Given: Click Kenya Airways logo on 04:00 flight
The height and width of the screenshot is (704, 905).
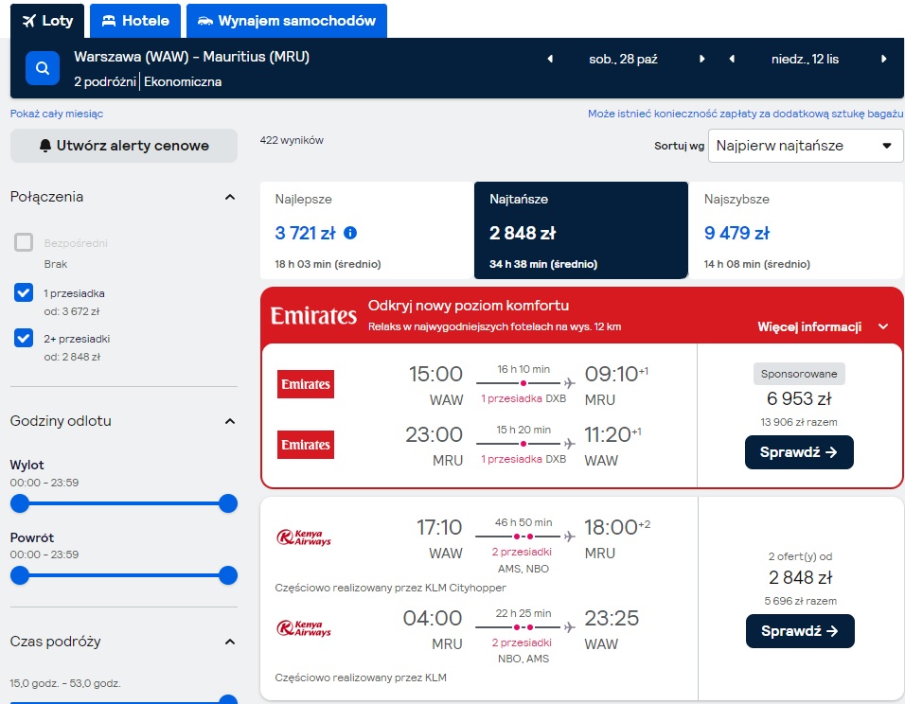Looking at the screenshot, I should tap(304, 628).
